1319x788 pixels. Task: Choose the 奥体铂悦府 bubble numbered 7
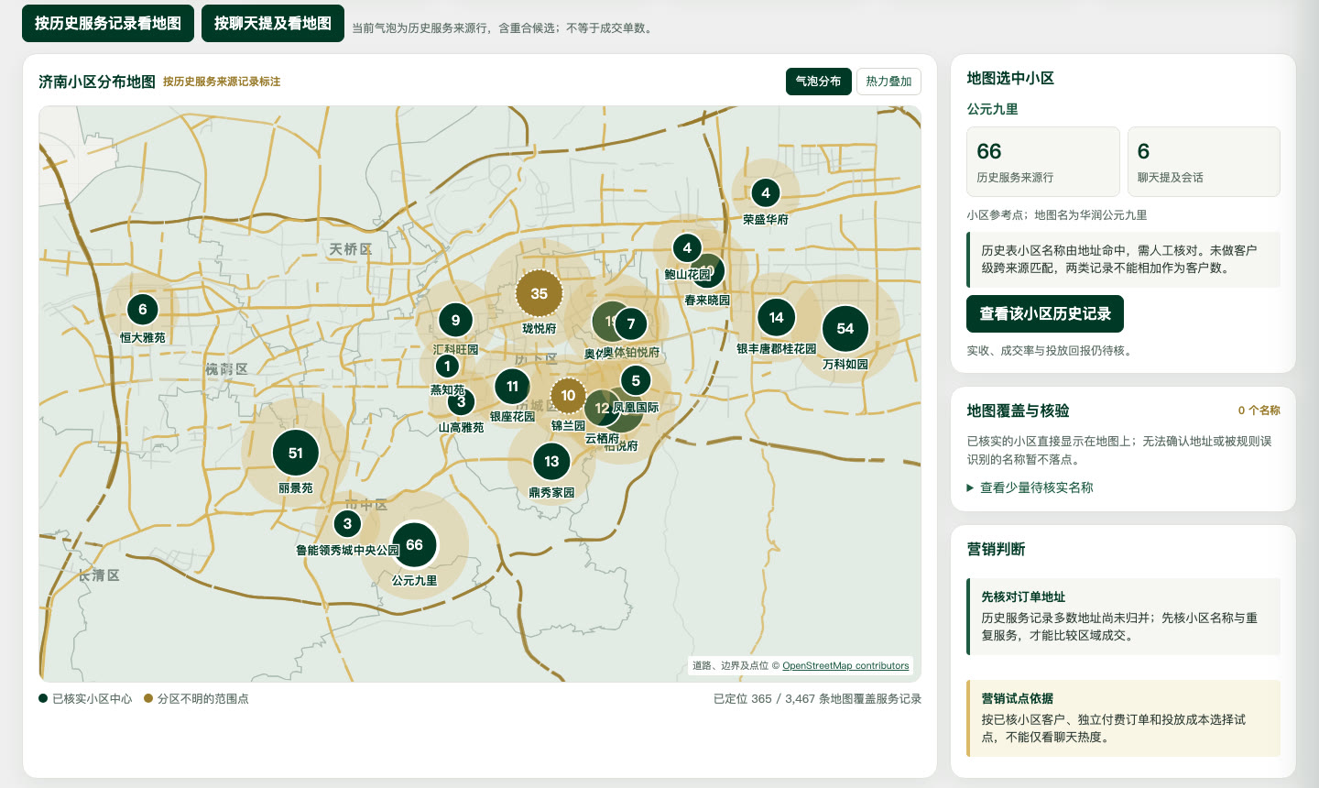pyautogui.click(x=630, y=323)
